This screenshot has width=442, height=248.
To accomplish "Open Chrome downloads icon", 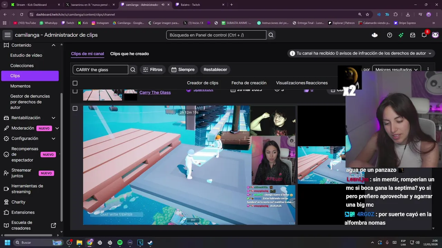I will point(408,14).
